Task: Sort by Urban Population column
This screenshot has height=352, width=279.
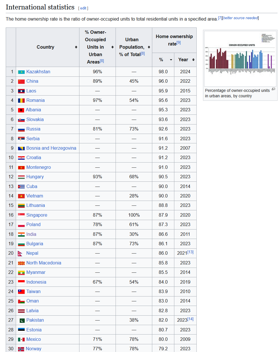Action: pyautogui.click(x=149, y=47)
